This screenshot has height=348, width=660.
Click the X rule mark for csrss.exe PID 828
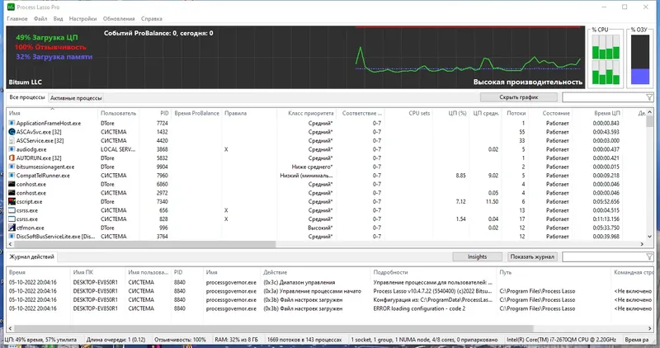(226, 219)
